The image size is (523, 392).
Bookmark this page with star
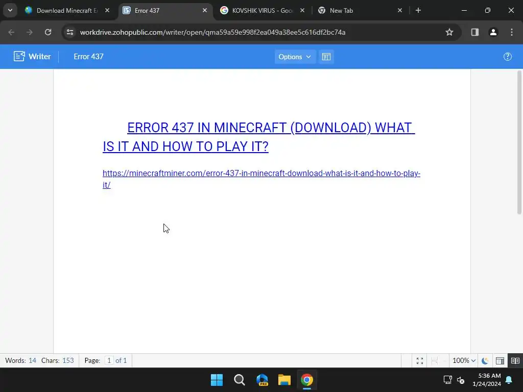449,32
